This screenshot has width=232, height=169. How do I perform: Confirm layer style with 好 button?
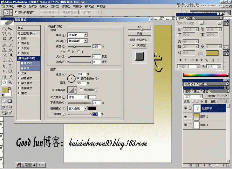click(x=139, y=27)
